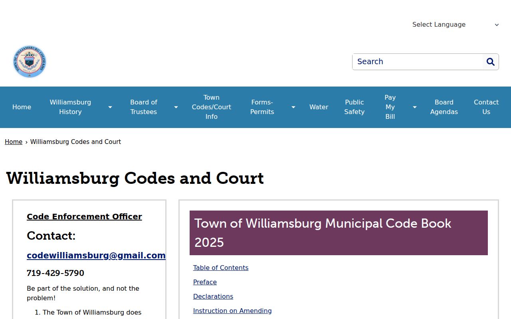
Task: Click the Municipal Code Book 2025 banner
Action: [x=339, y=233]
